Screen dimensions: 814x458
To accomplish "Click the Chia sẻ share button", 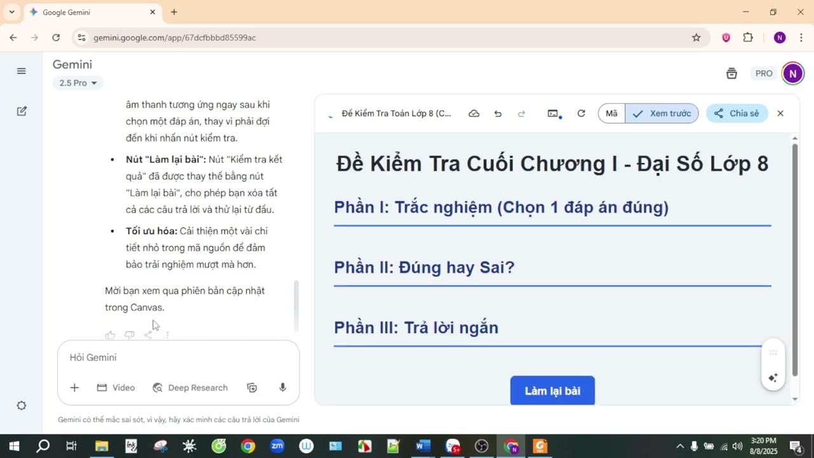I will coord(737,113).
